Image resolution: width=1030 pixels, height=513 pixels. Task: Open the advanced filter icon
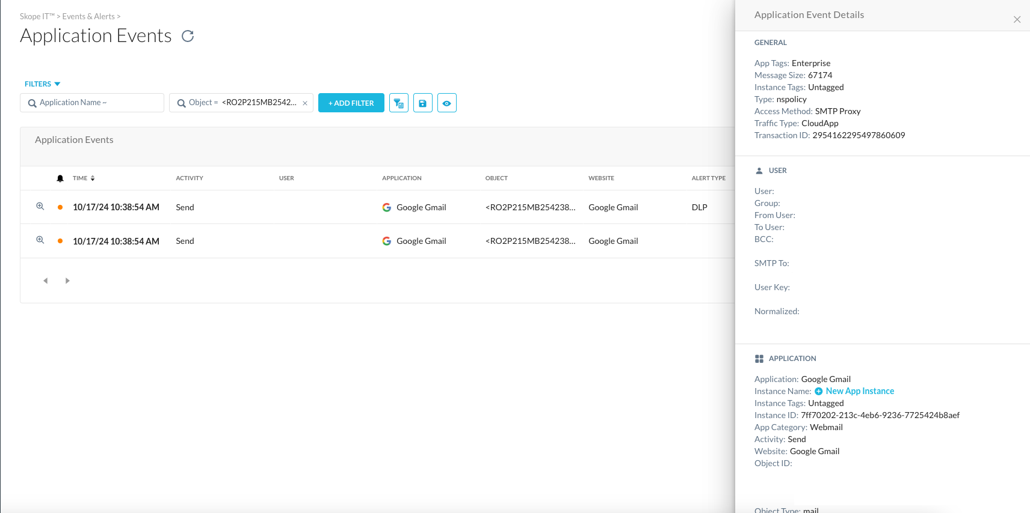pos(399,103)
